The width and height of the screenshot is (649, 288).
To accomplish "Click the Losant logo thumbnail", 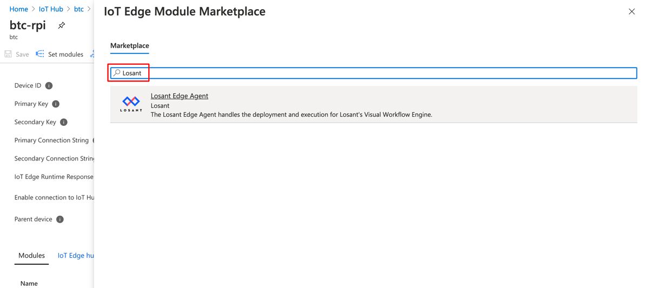I will [x=131, y=104].
